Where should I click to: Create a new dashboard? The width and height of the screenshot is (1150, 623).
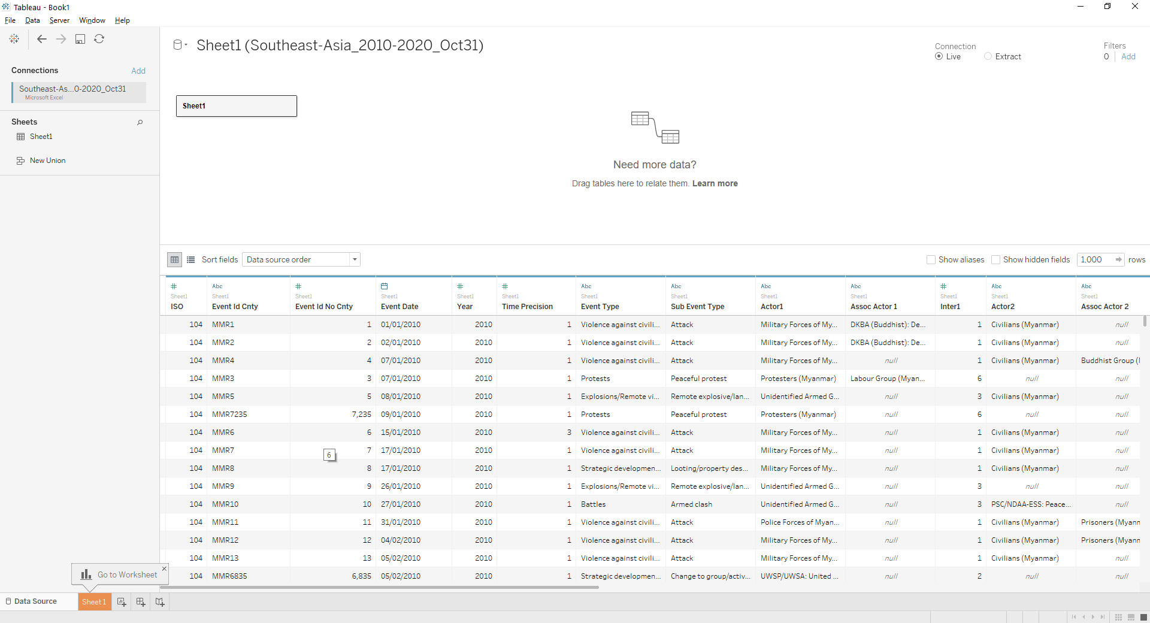pos(140,602)
